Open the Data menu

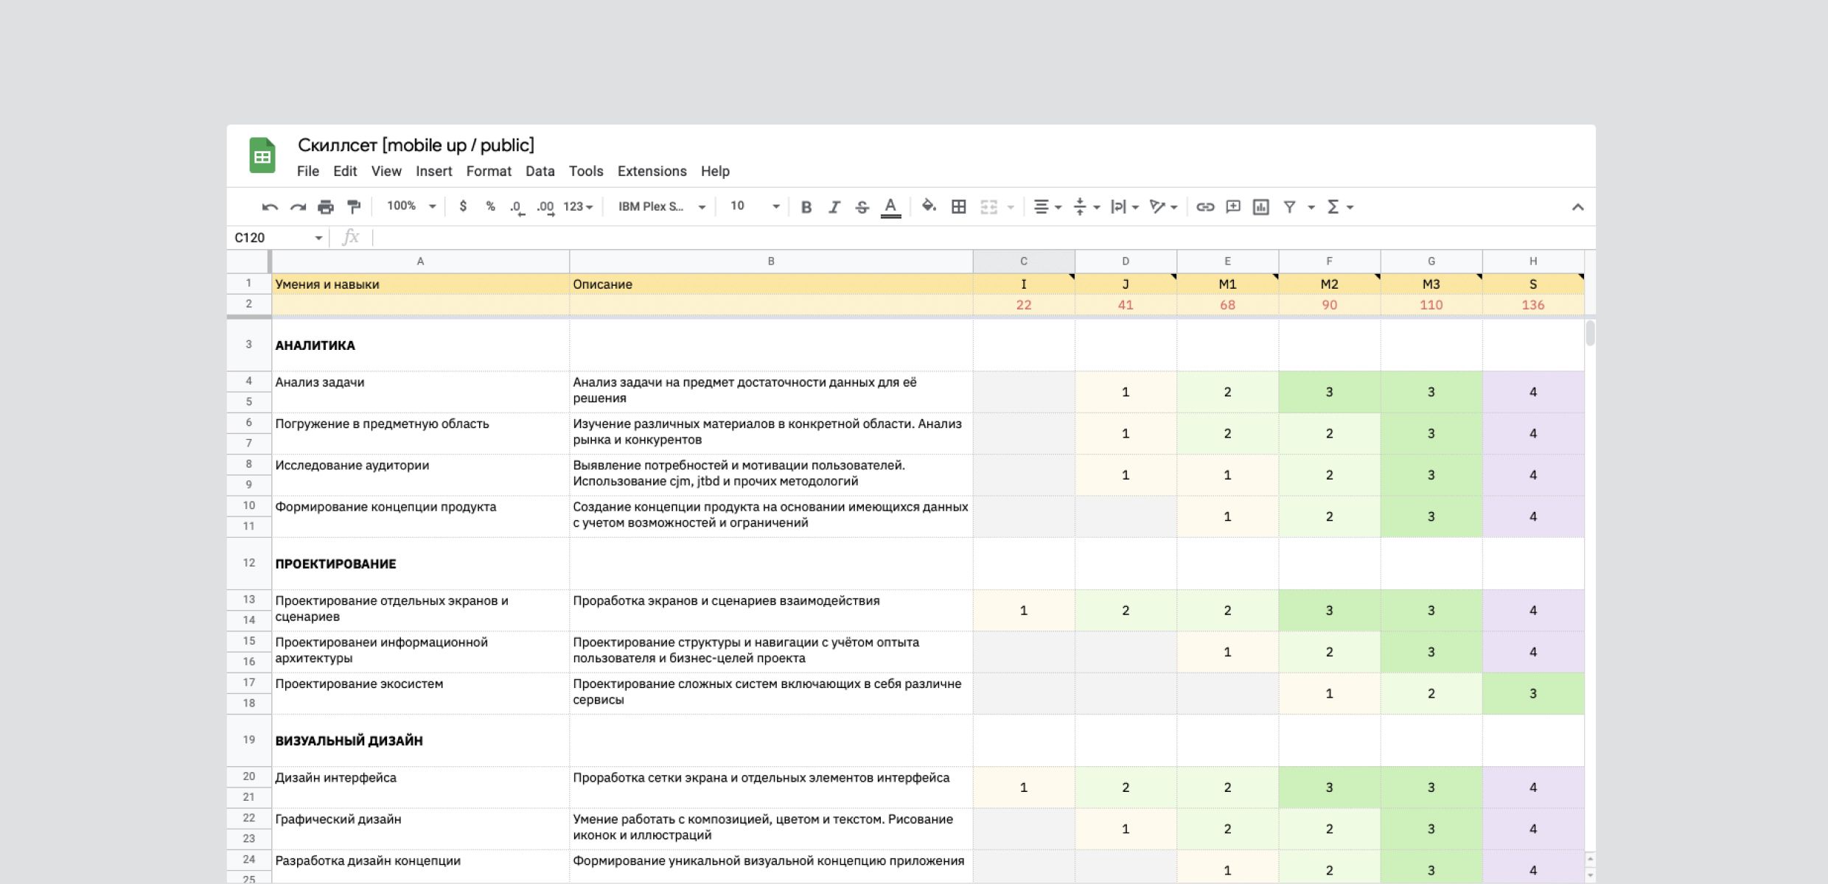coord(540,171)
